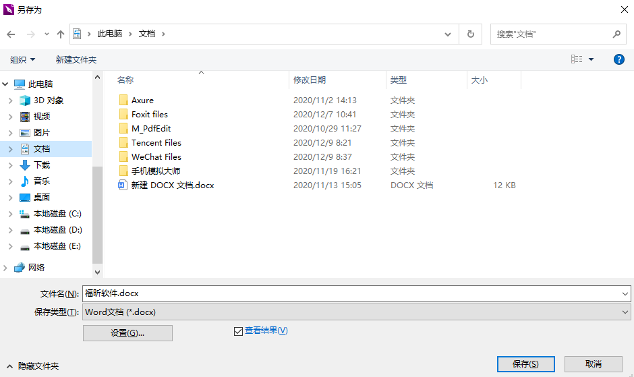Click the 取消 button
The width and height of the screenshot is (634, 377).
(593, 364)
